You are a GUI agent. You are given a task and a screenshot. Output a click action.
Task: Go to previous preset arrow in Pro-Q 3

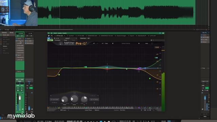[x=113, y=43]
